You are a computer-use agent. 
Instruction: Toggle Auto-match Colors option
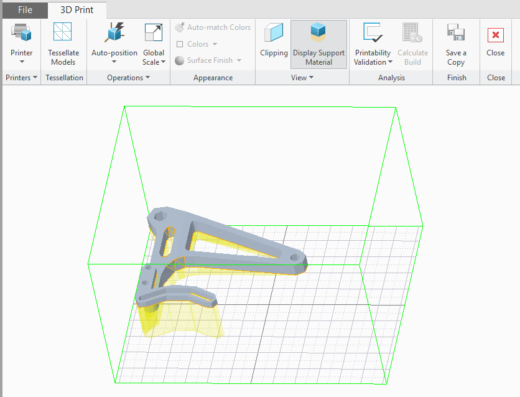pyautogui.click(x=213, y=27)
